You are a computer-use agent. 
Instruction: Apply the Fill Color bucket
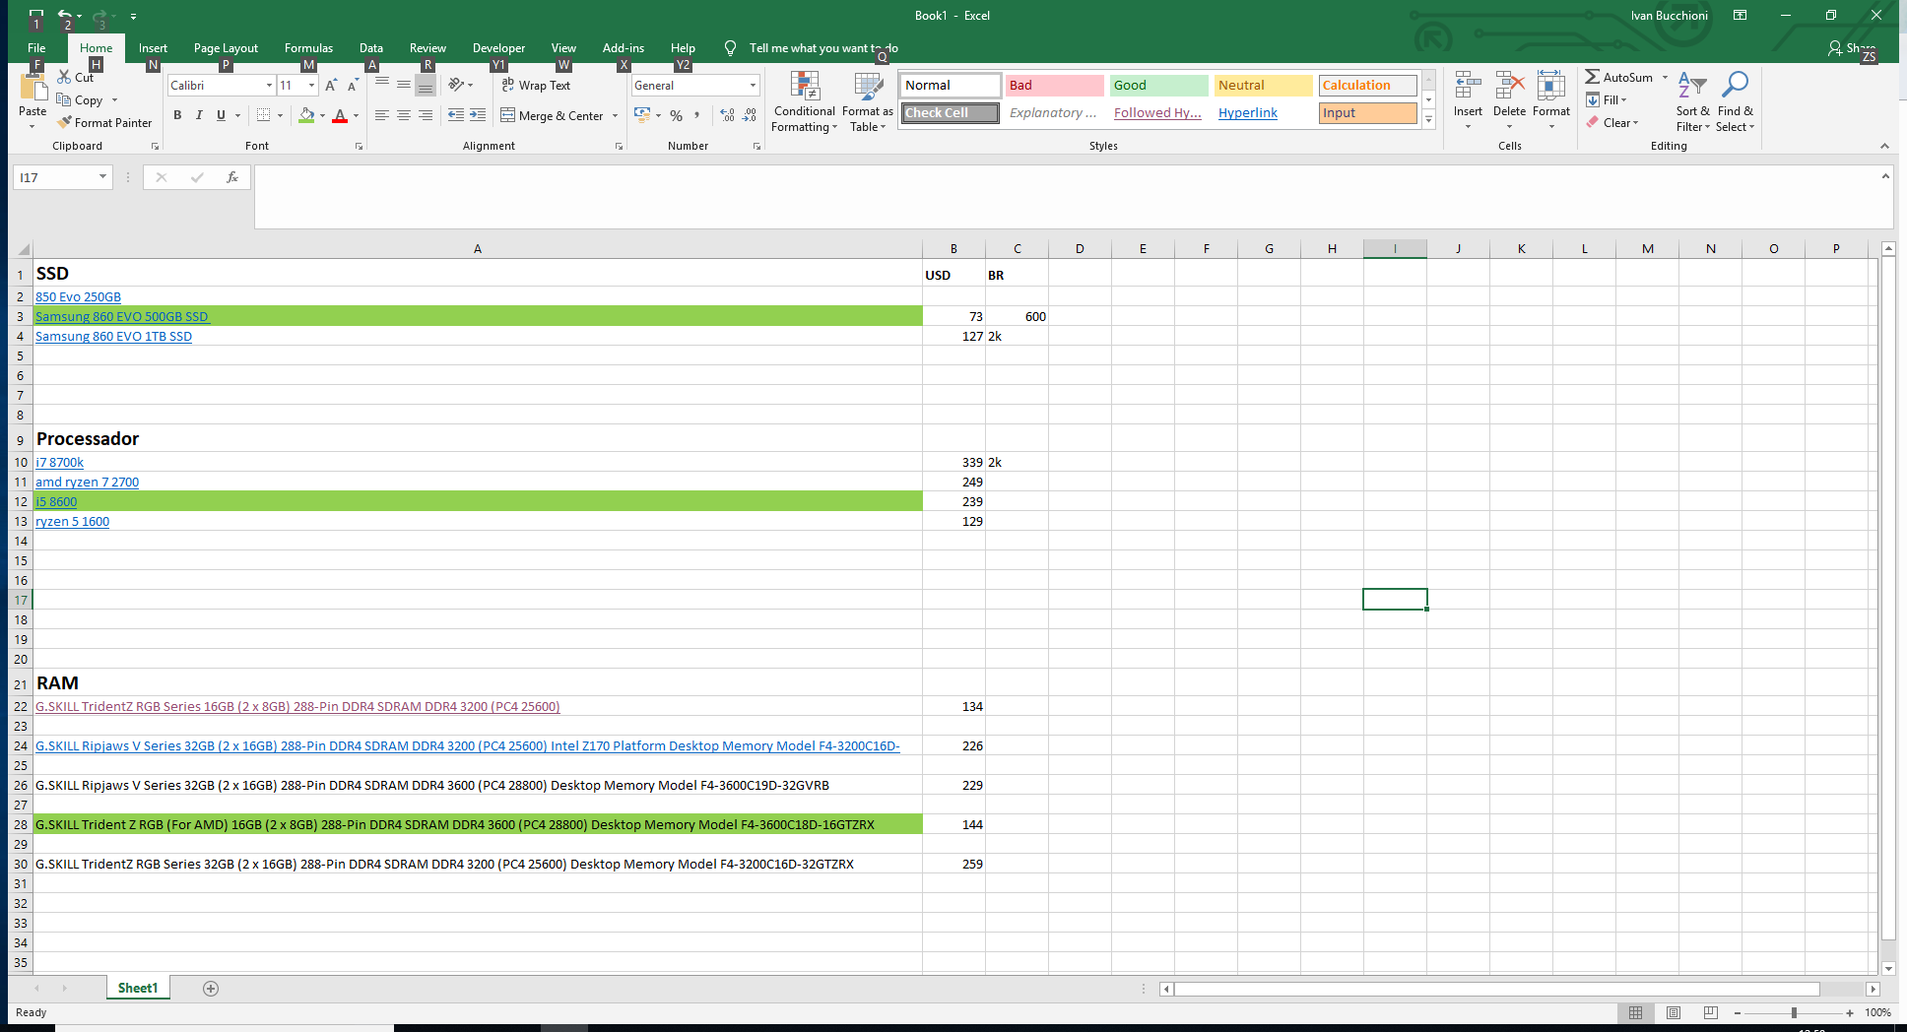coord(306,115)
